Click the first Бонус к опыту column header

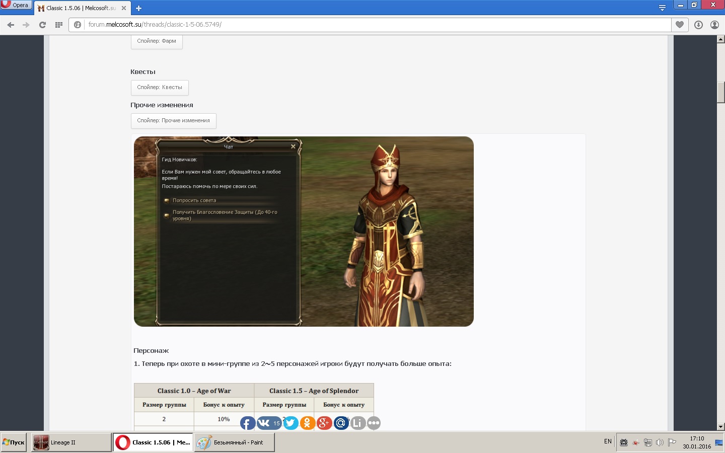[x=224, y=405]
